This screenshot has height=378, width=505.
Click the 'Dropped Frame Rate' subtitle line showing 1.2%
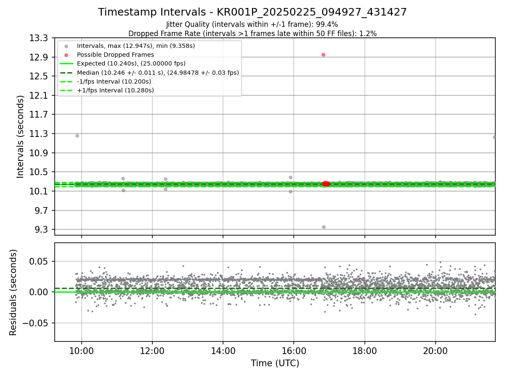coord(252,33)
